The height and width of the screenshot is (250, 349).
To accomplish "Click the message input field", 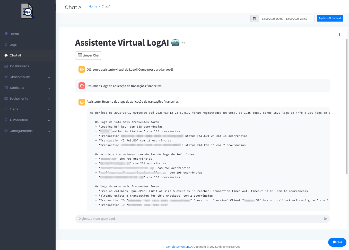I will pyautogui.click(x=198, y=219).
